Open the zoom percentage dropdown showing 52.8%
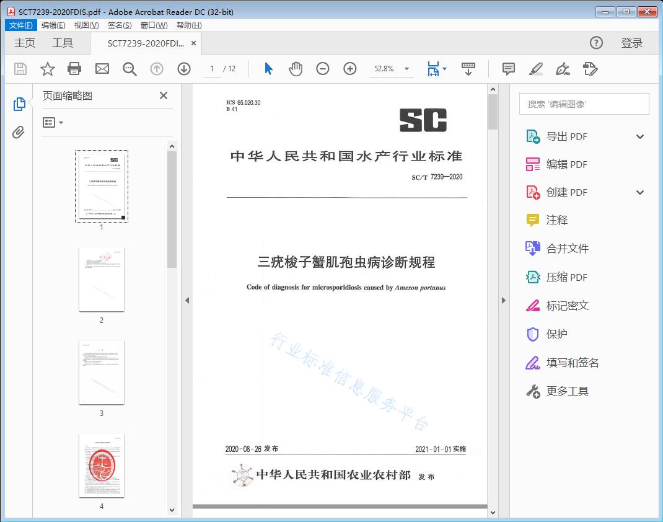The image size is (663, 522). click(x=391, y=69)
